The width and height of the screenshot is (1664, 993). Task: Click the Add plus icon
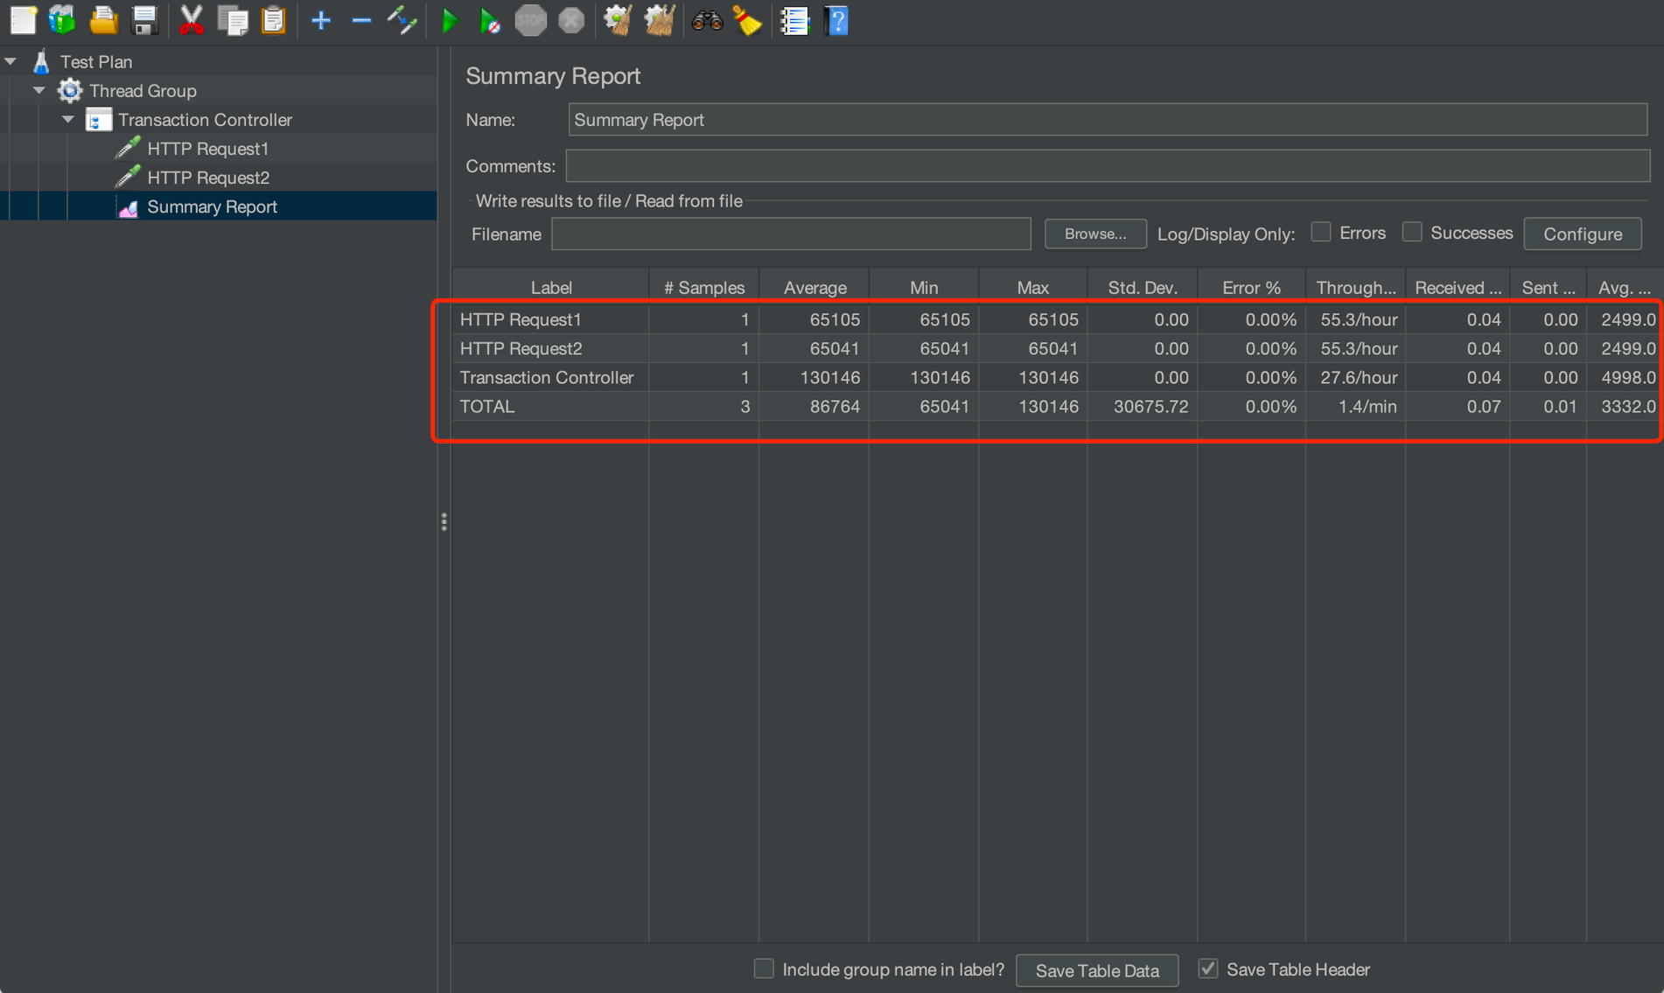pos(321,21)
